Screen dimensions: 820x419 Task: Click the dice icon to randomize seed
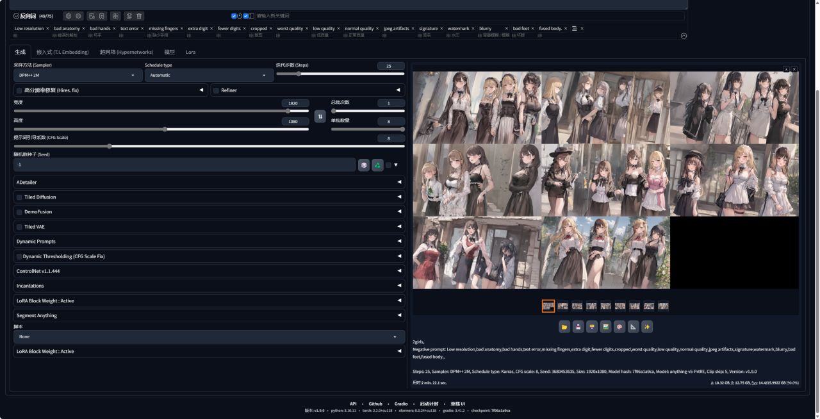[364, 165]
